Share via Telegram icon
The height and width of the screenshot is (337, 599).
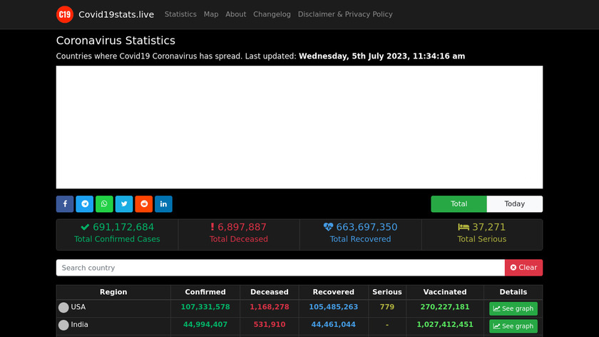(x=85, y=204)
